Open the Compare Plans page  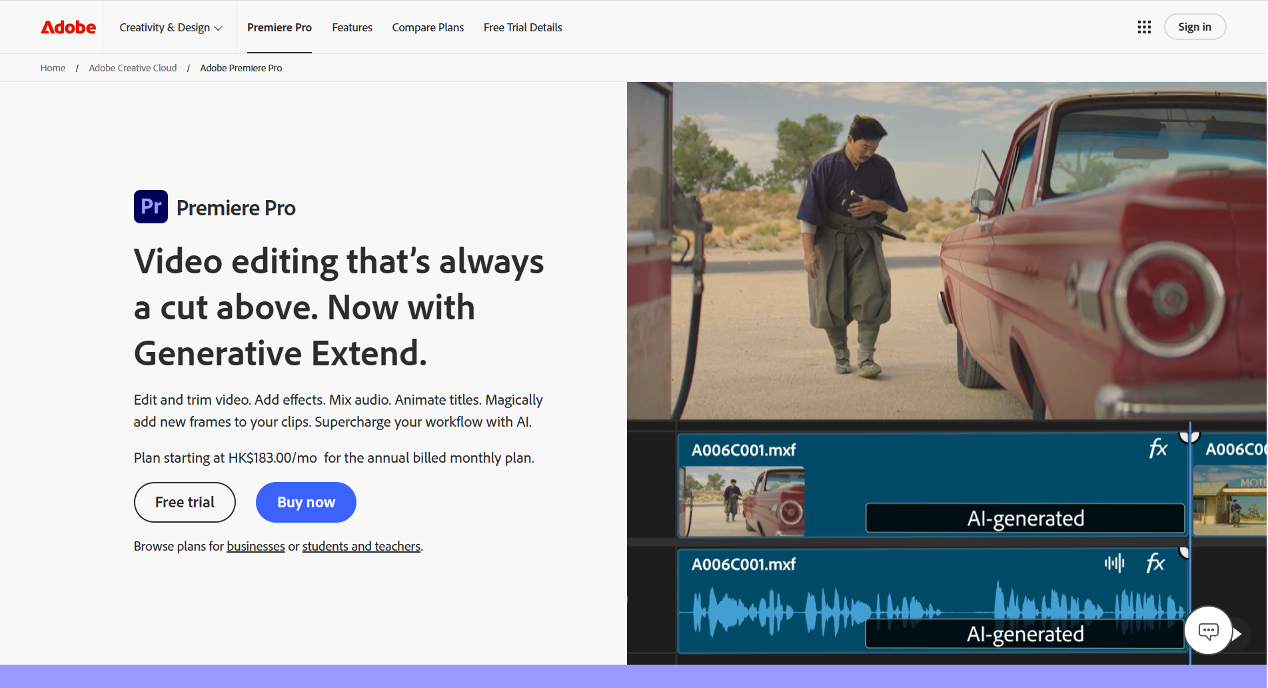point(427,27)
